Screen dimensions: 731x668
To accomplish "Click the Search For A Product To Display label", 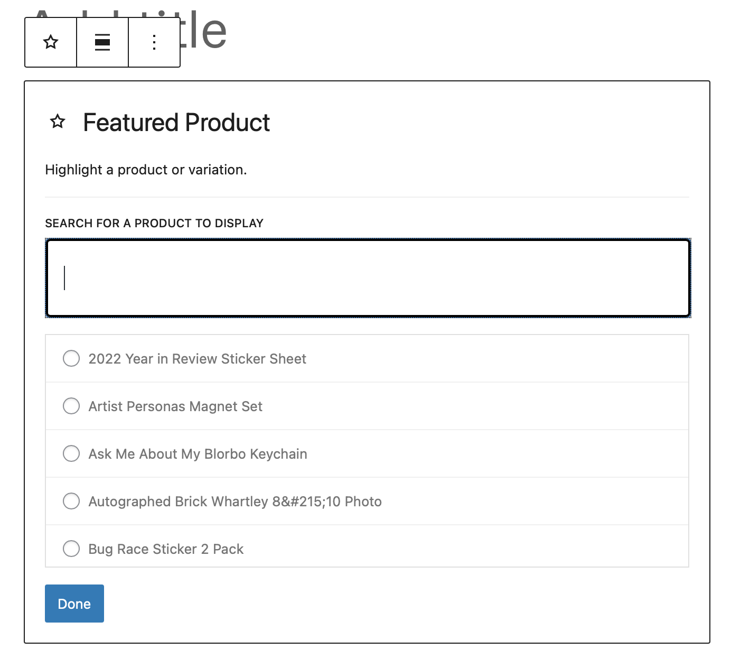I will pyautogui.click(x=154, y=223).
